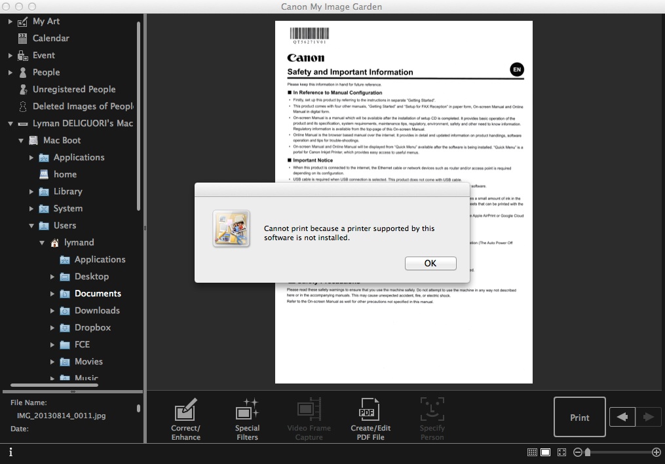The width and height of the screenshot is (665, 464).
Task: Expand the Documents folder
Action: [52, 294]
